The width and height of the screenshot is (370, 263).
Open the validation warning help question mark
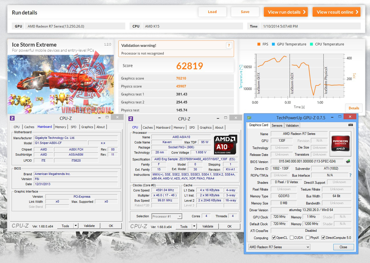click(x=229, y=45)
